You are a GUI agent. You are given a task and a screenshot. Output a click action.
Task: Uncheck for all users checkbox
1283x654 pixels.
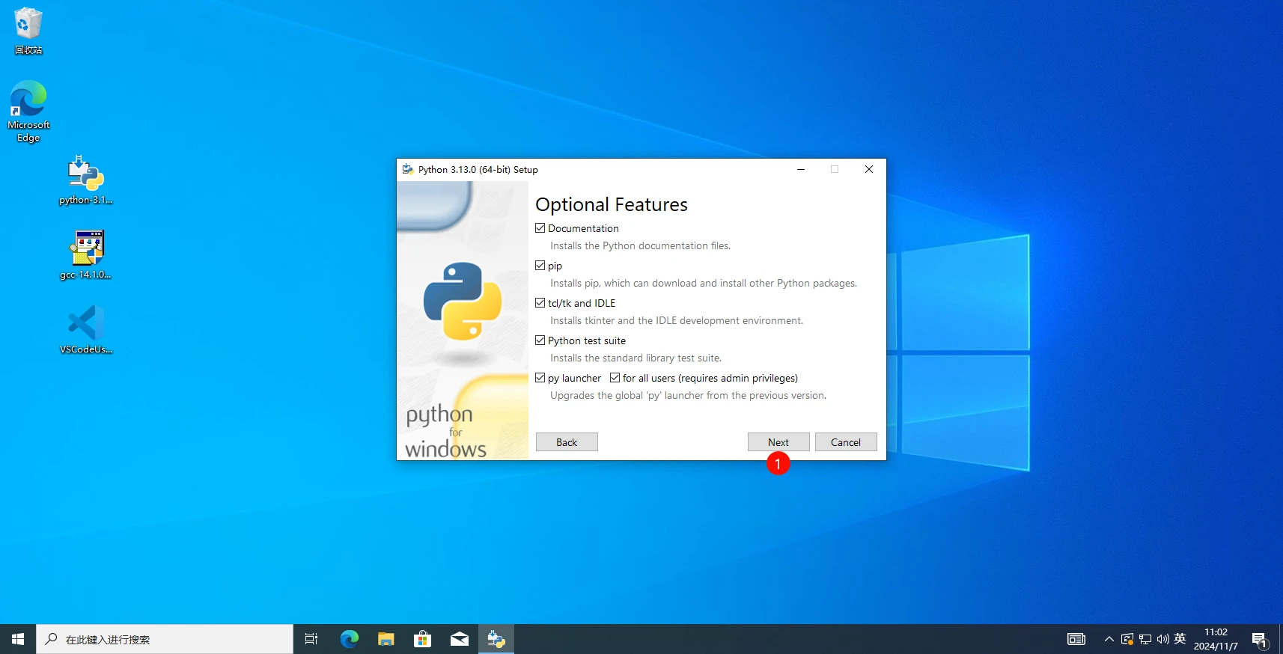click(x=615, y=378)
